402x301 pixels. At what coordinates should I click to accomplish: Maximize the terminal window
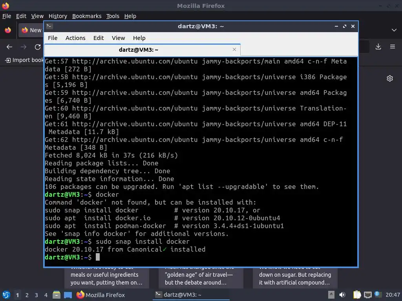(345, 26)
